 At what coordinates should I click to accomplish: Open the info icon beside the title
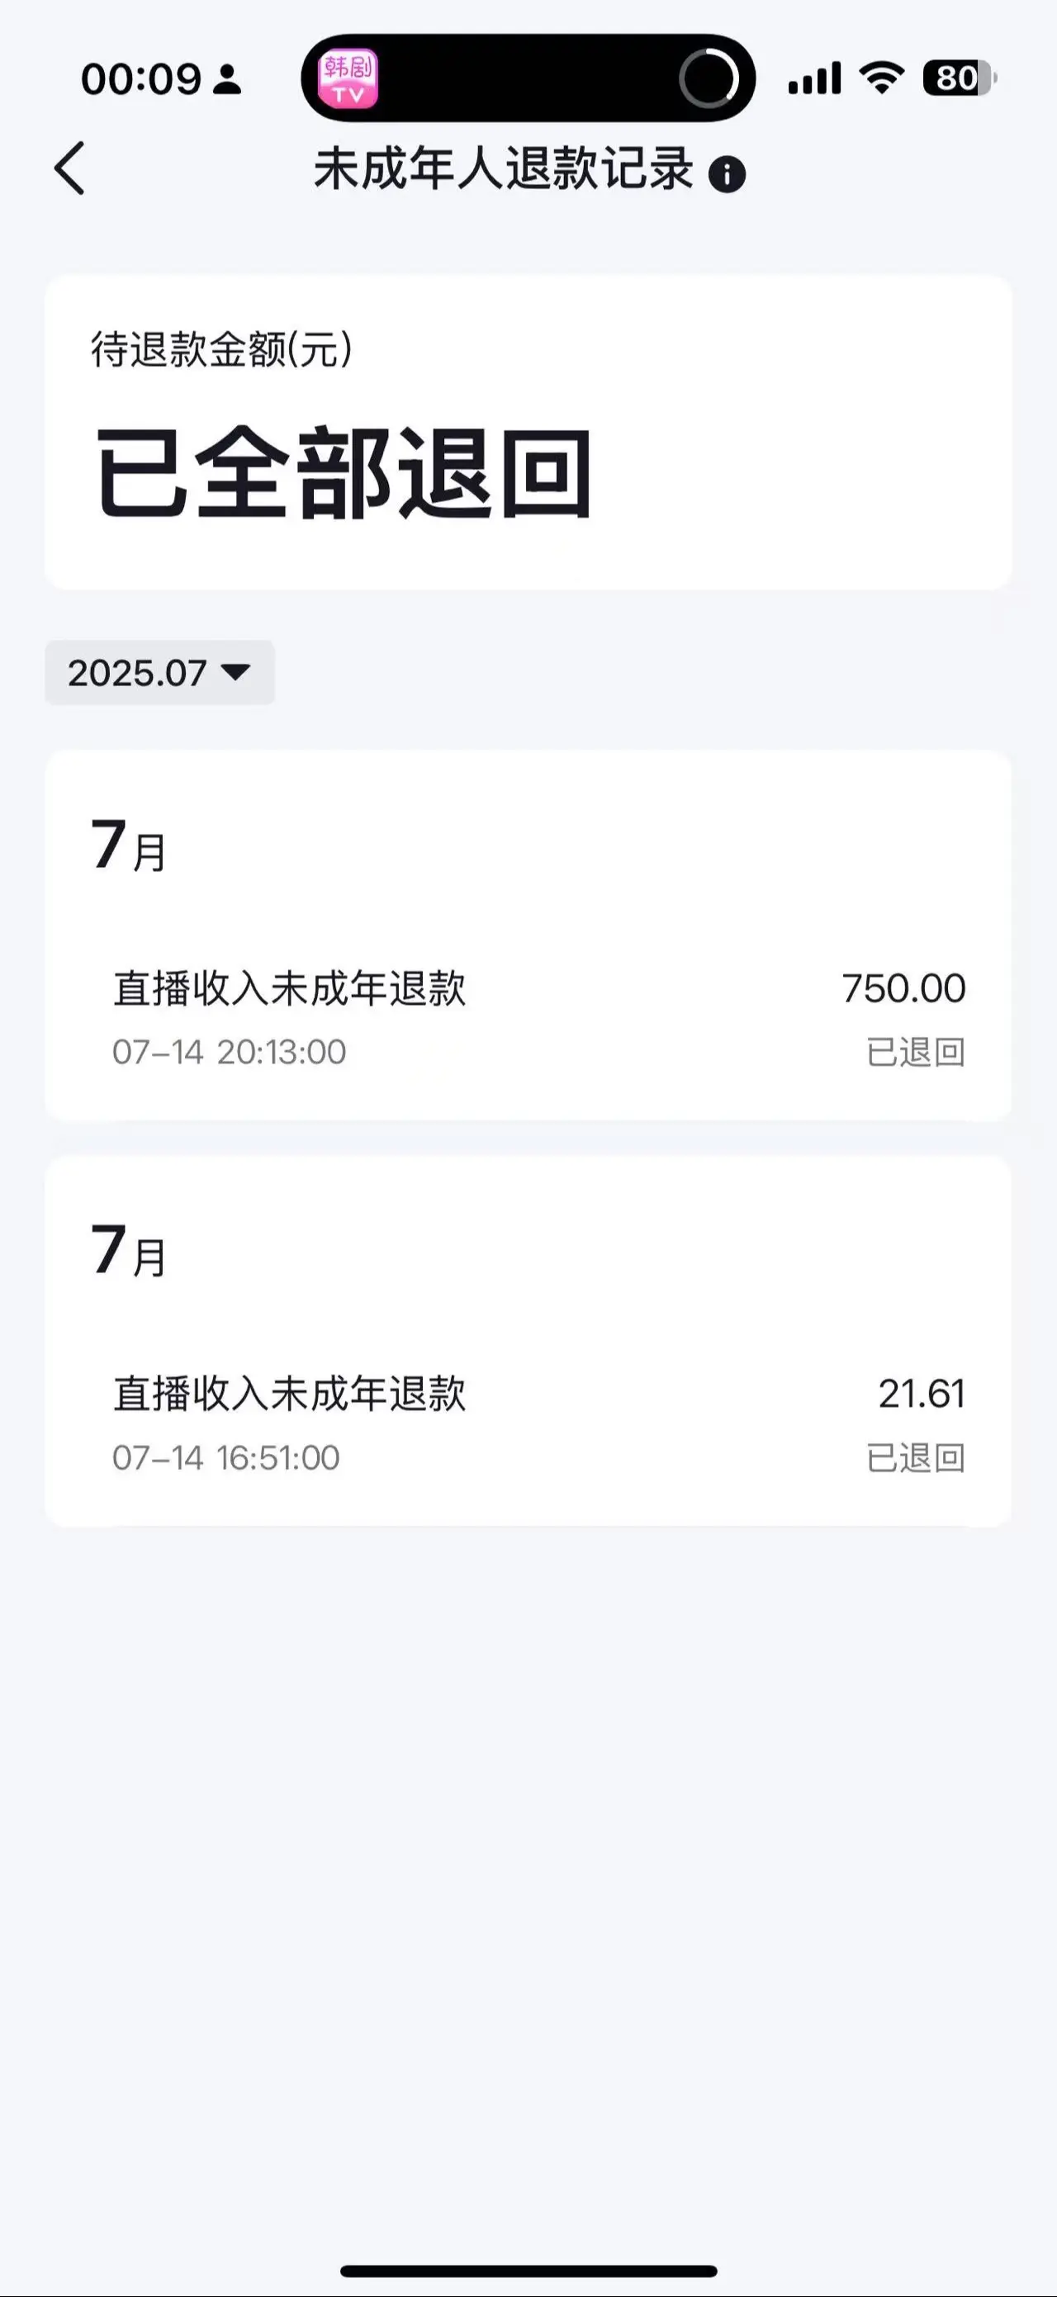click(727, 174)
